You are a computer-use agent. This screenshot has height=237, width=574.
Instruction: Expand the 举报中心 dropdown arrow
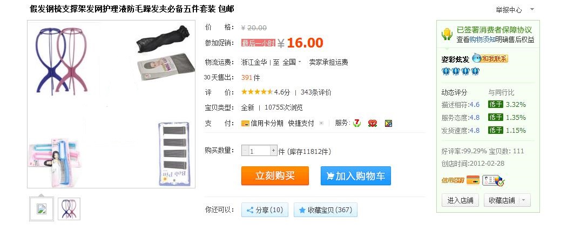pos(532,10)
